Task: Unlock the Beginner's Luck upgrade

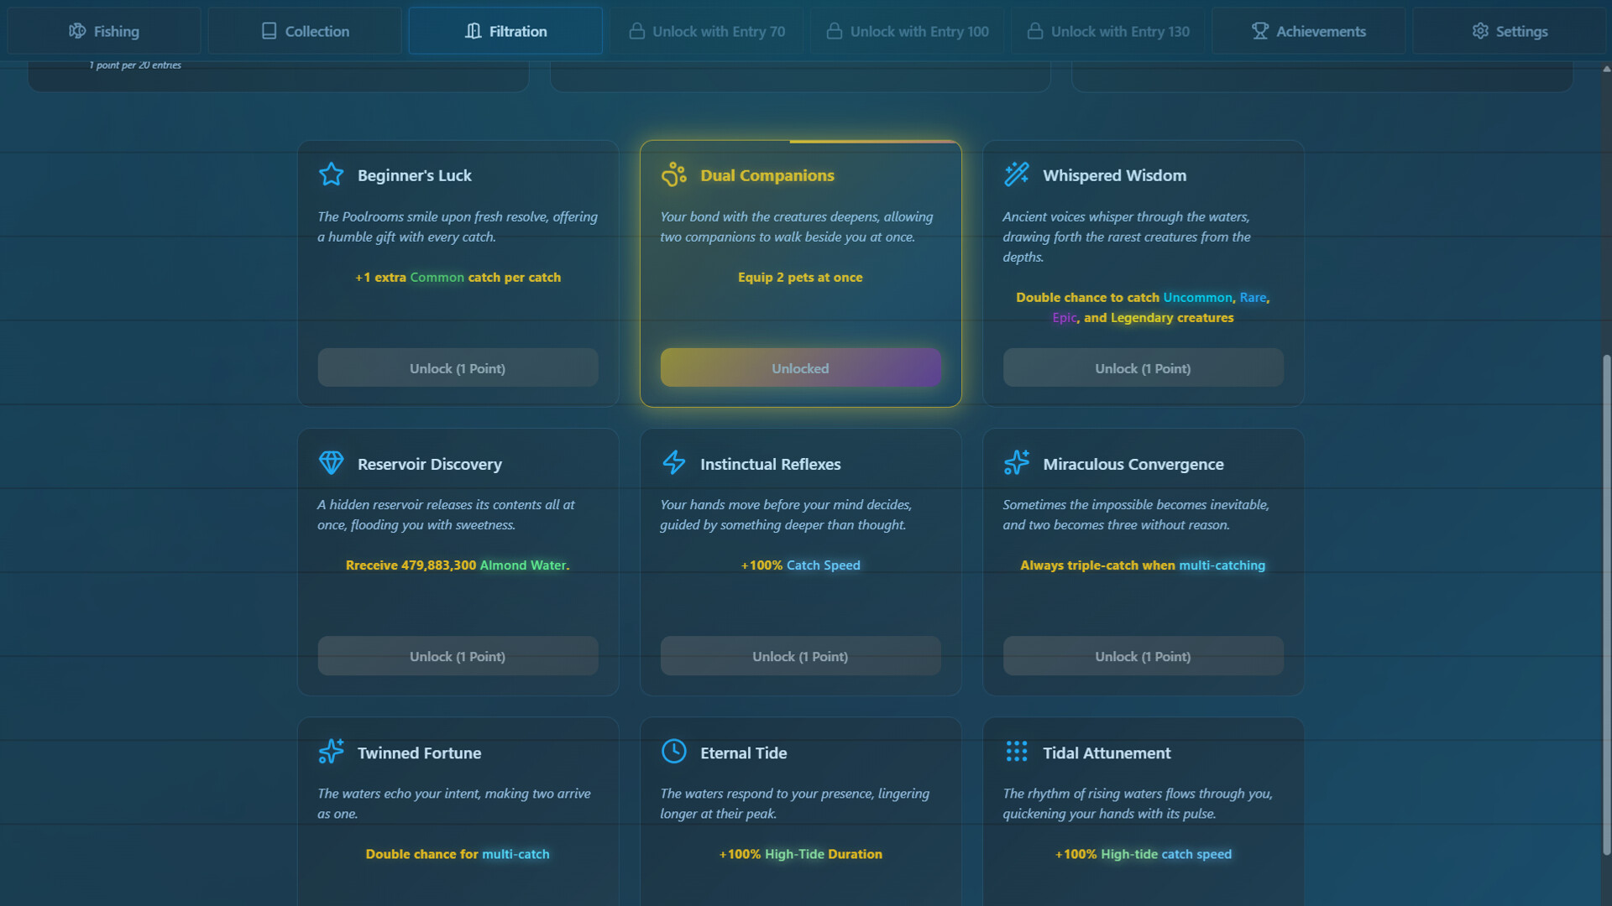Action: 458,367
